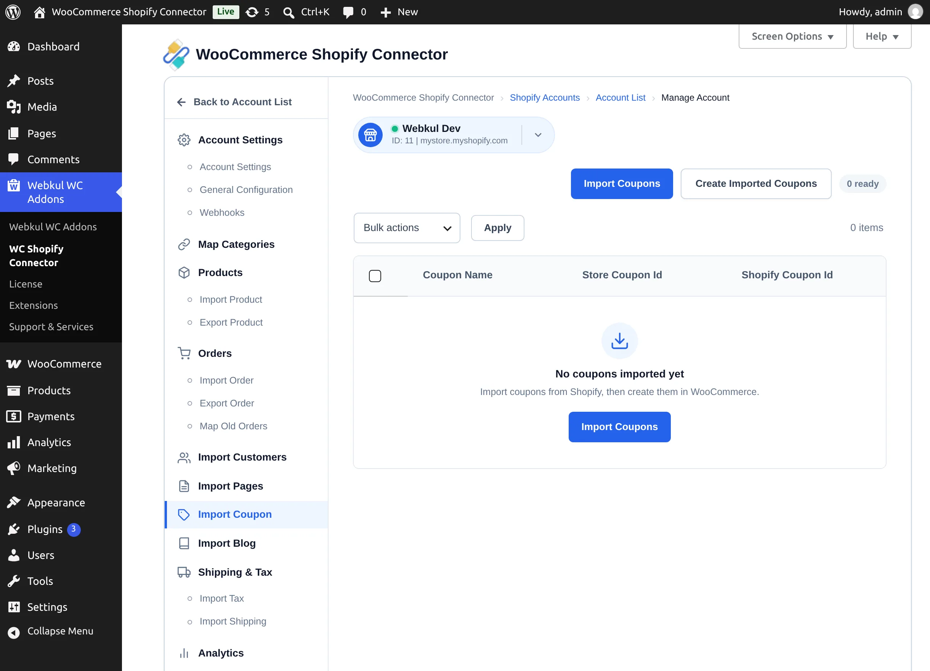Expand Screen Options panel

pos(792,37)
